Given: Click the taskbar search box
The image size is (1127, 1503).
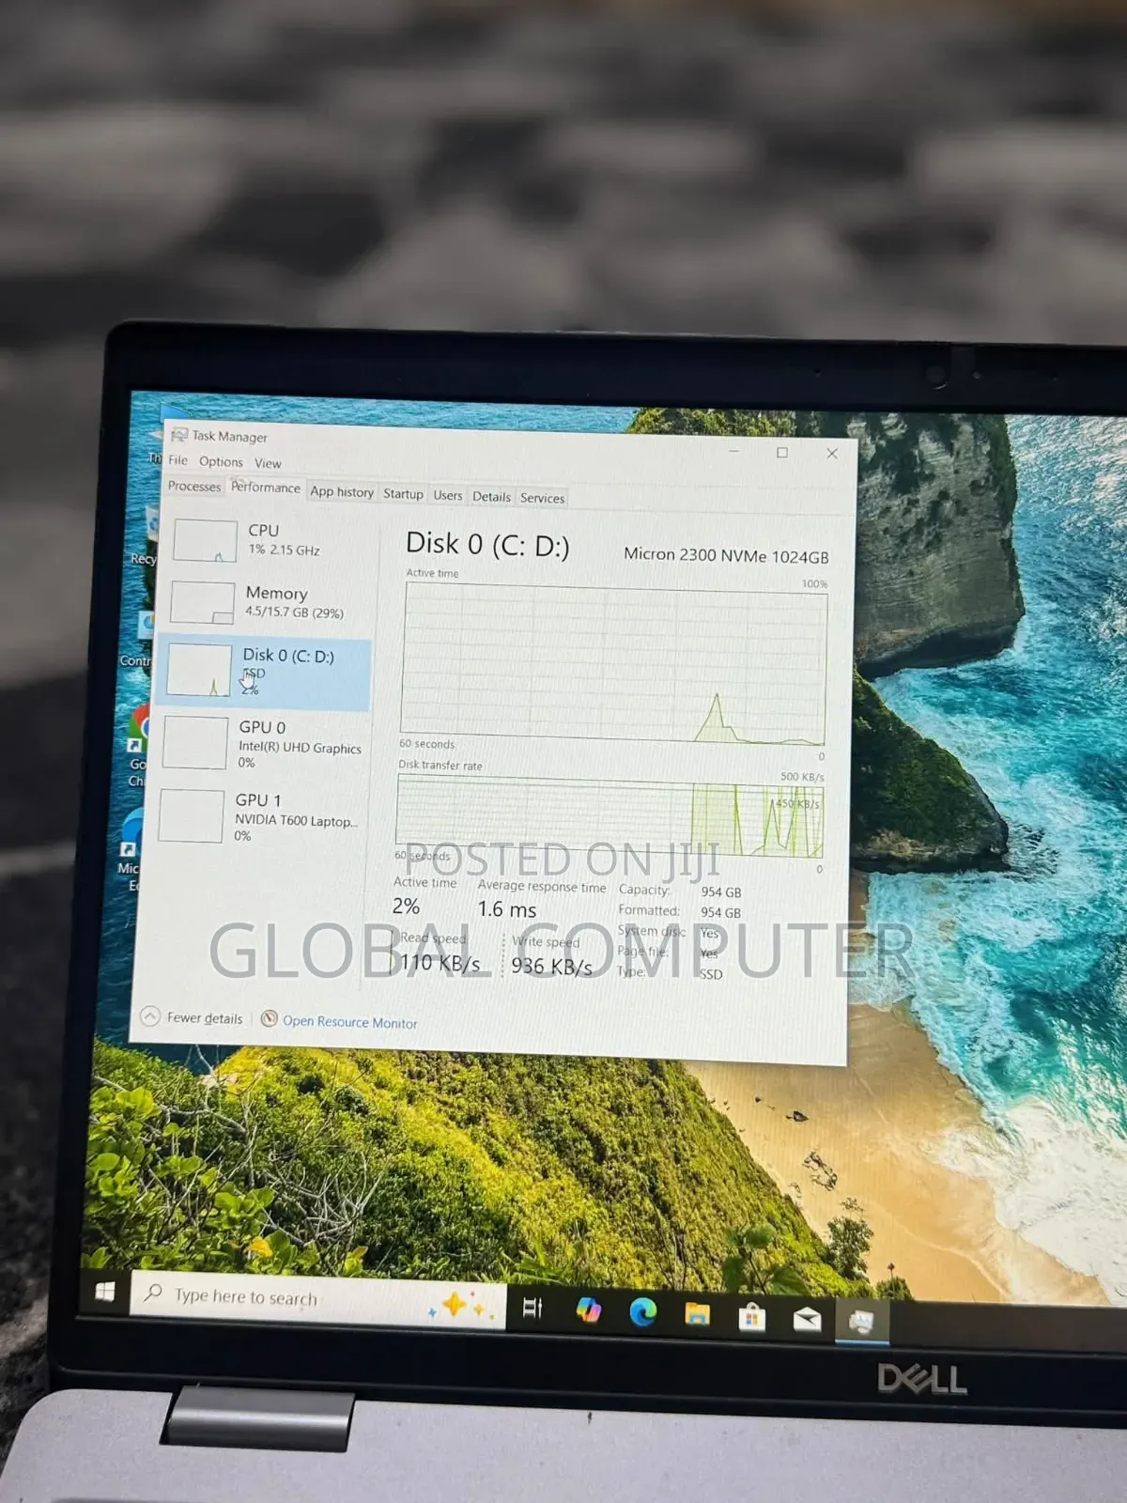Looking at the screenshot, I should [x=317, y=1301].
